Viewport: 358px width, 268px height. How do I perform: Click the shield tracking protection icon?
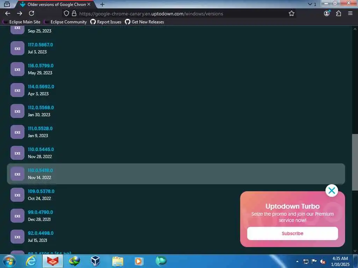[66, 14]
